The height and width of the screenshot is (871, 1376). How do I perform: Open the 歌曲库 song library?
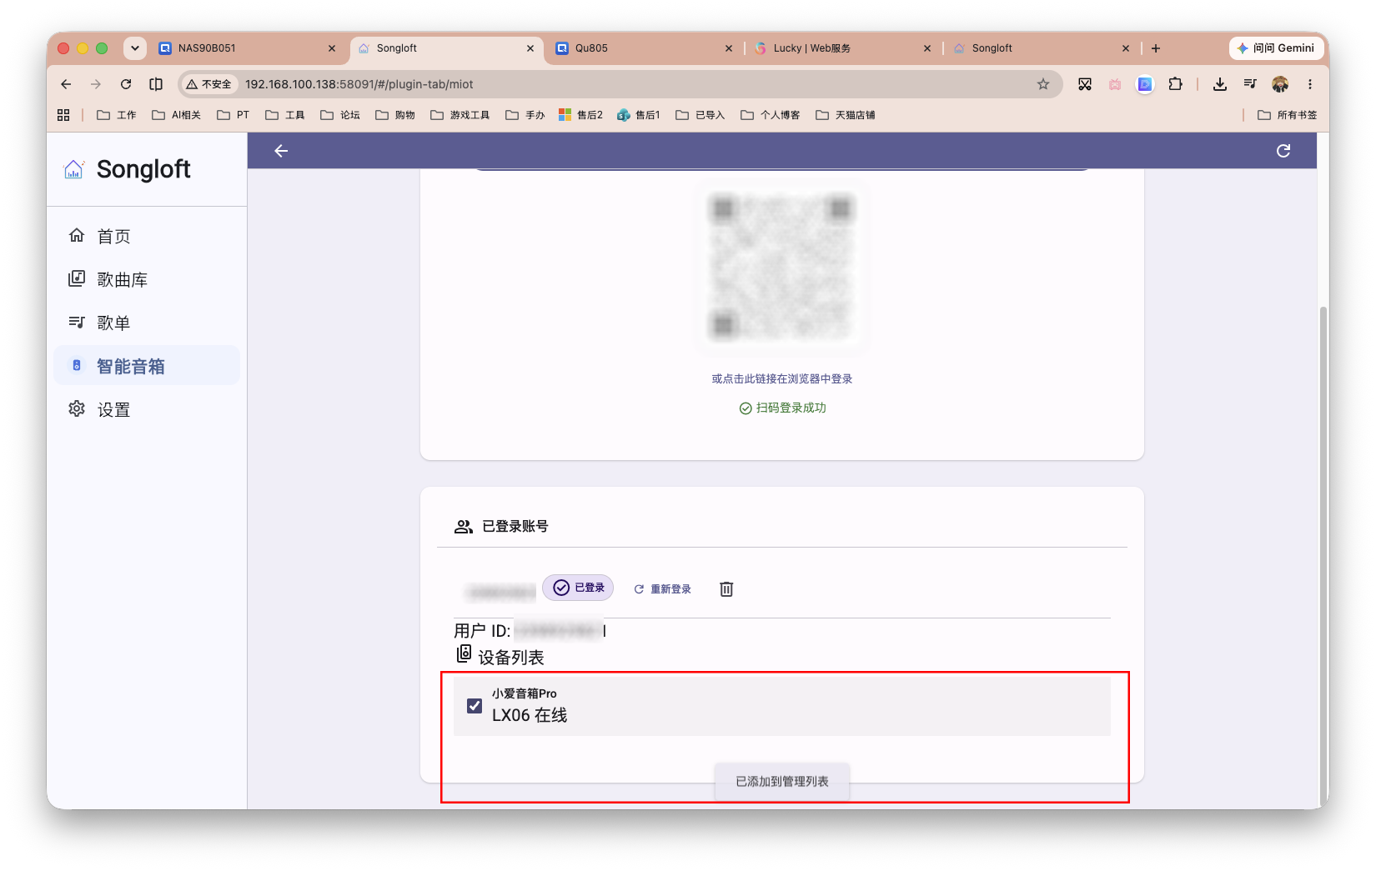pos(147,280)
